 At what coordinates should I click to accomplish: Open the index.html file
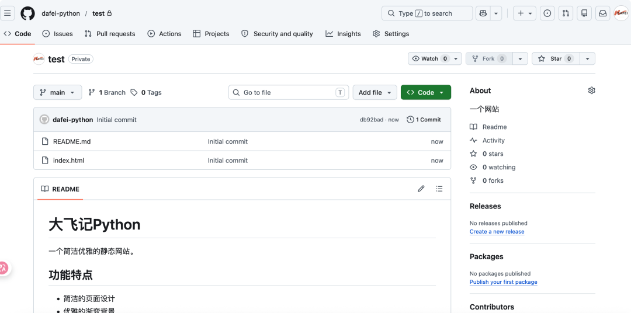(68, 161)
